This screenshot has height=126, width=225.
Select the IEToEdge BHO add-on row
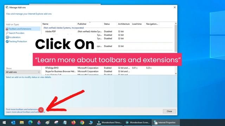point(108,68)
